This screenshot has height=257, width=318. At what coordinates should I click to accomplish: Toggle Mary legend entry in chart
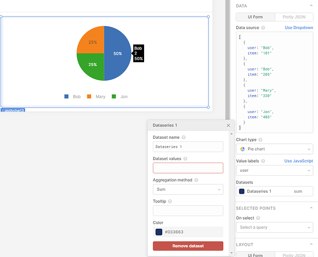pos(96,97)
